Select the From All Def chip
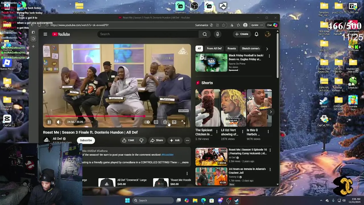 [x=214, y=48]
